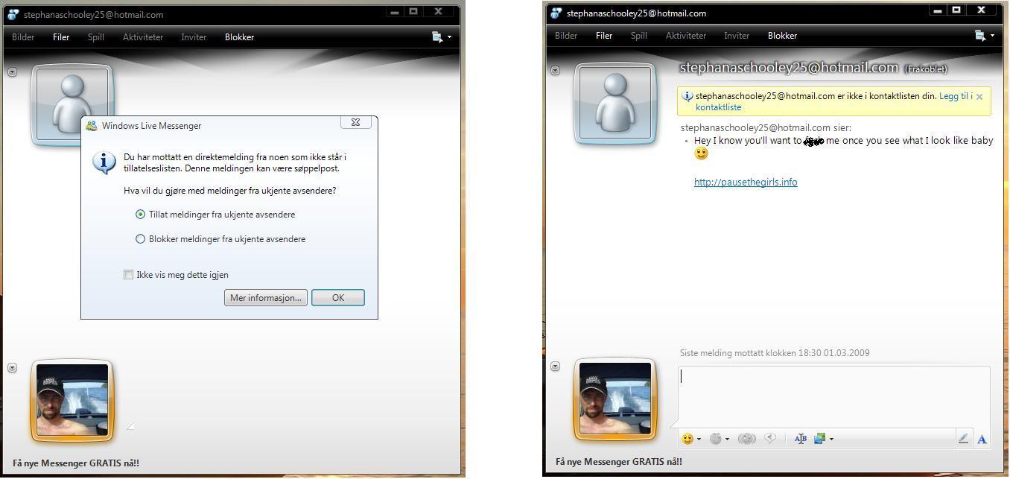Click 'Siste melding mottatt klokken 18:30' text
This screenshot has width=1010, height=479.
click(775, 353)
